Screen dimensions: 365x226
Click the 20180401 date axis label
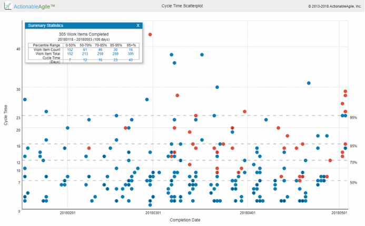[248, 213]
